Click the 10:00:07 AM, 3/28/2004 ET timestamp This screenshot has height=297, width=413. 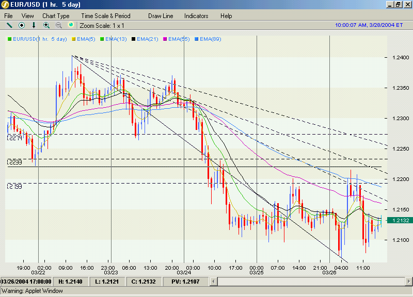(369, 25)
